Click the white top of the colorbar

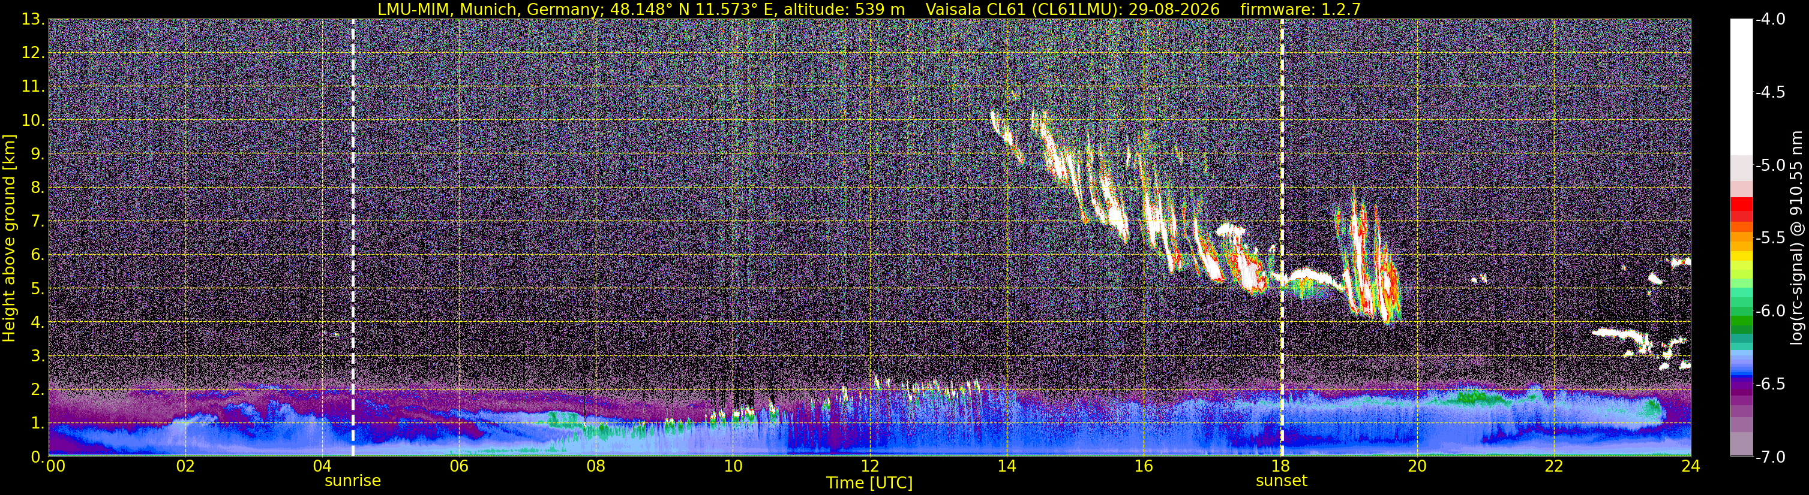coord(1741,86)
